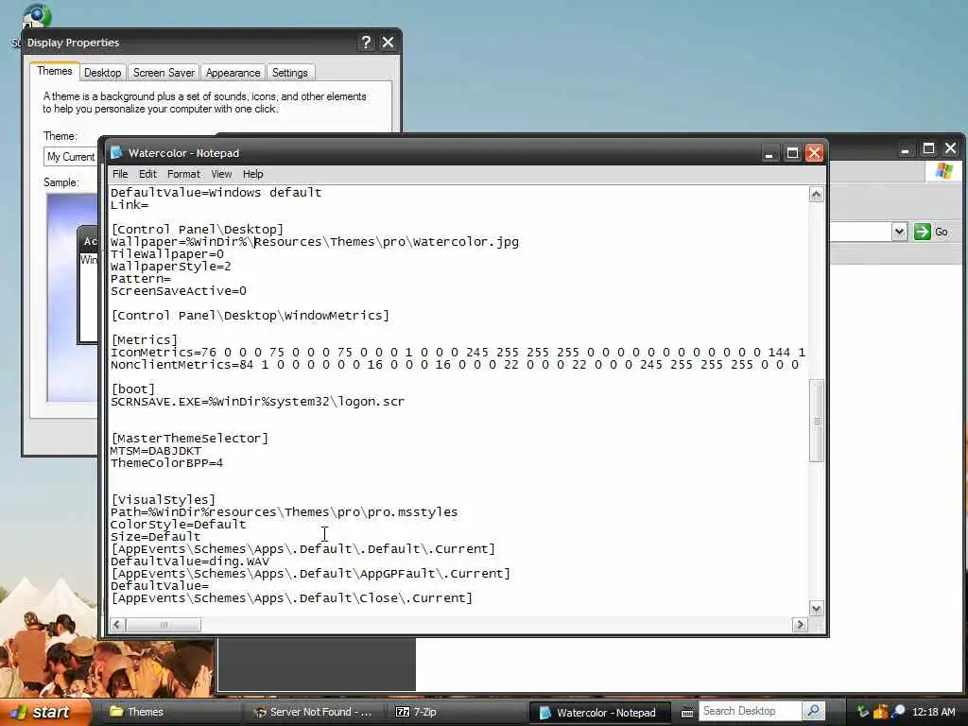Click the horizontal scrollbar thumb in Notepad
The width and height of the screenshot is (968, 726).
coord(164,624)
